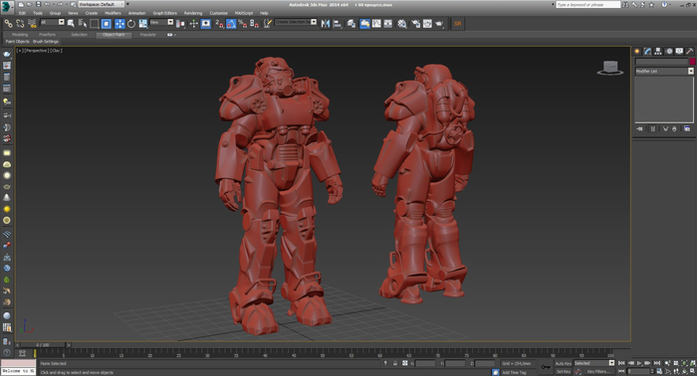Click the Z coordinate input field
Screen dimensions: 697x376
pos(485,363)
